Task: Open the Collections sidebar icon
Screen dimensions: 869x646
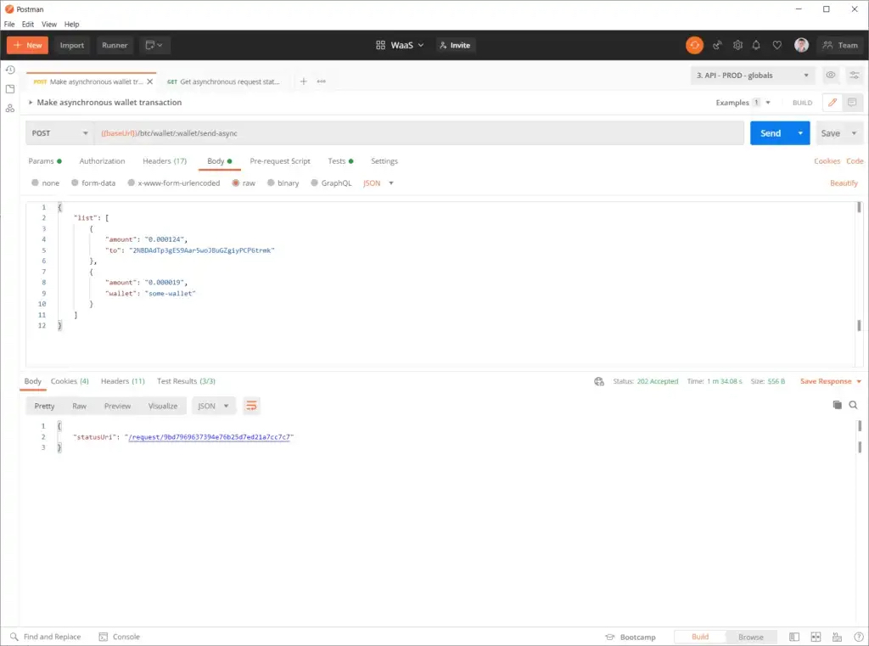Action: pyautogui.click(x=10, y=89)
